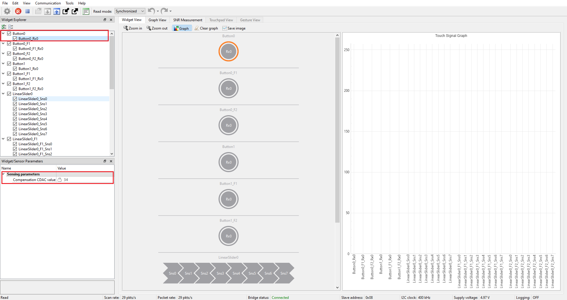This screenshot has height=300, width=567.
Task: Toggle the LinearSlider0_Sns3 checkbox
Action: (x=15, y=114)
